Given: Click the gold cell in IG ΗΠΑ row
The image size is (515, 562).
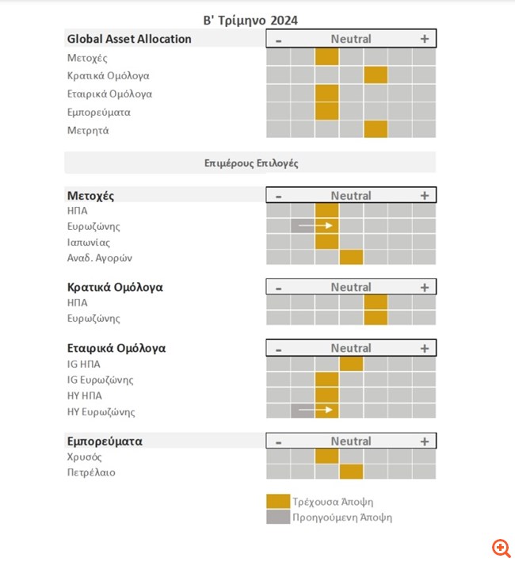Looking at the screenshot, I should click(351, 364).
